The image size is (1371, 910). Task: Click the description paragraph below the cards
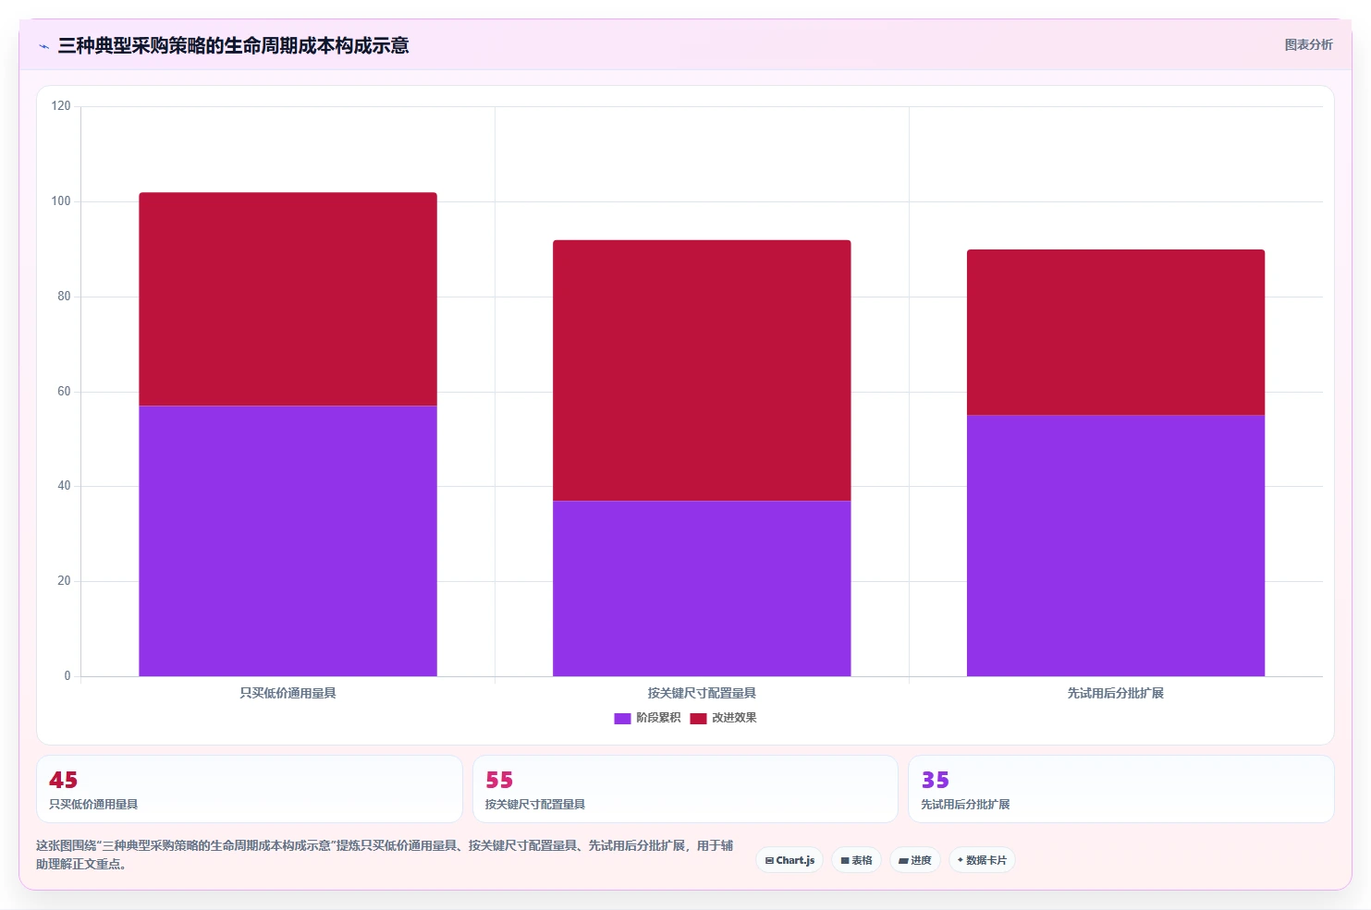coord(385,855)
